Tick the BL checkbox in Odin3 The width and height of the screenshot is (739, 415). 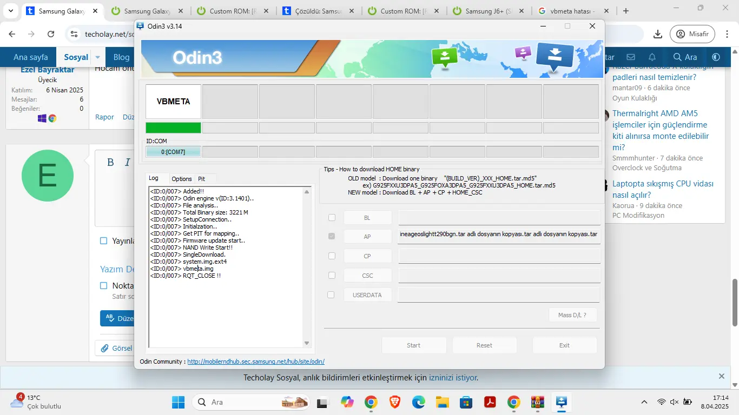pyautogui.click(x=332, y=218)
